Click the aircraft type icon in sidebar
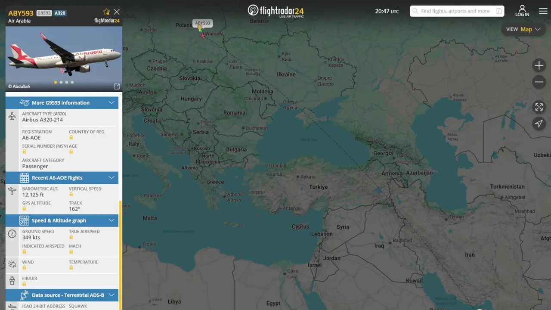The image size is (551, 310). pyautogui.click(x=12, y=116)
